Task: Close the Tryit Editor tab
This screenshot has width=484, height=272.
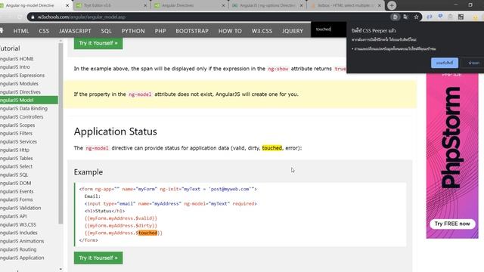Action: point(145,5)
